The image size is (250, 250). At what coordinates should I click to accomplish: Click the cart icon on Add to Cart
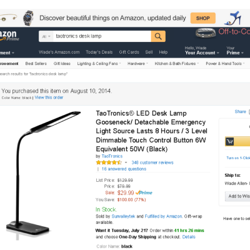(230, 142)
